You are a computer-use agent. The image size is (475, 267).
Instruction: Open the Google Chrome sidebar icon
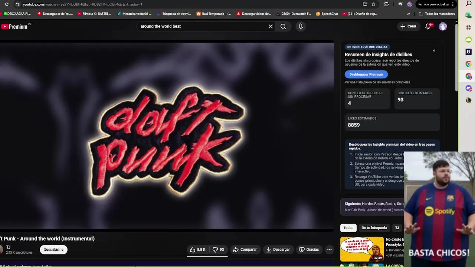(x=469, y=64)
